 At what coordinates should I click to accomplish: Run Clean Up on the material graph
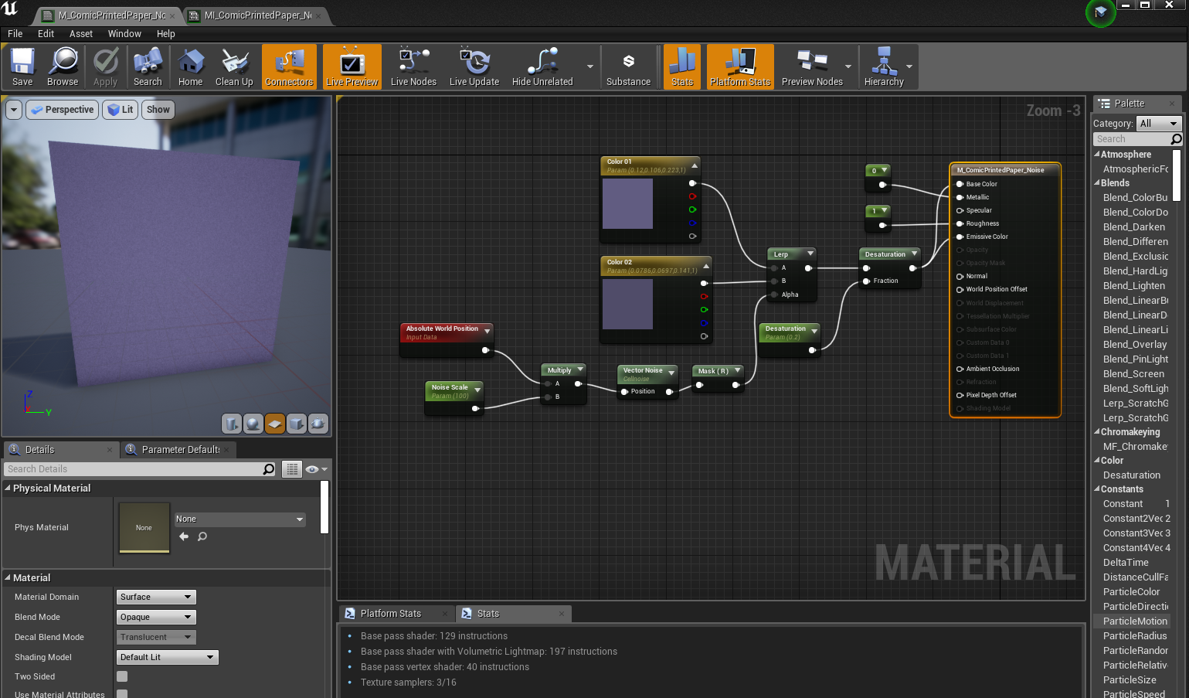coord(234,66)
